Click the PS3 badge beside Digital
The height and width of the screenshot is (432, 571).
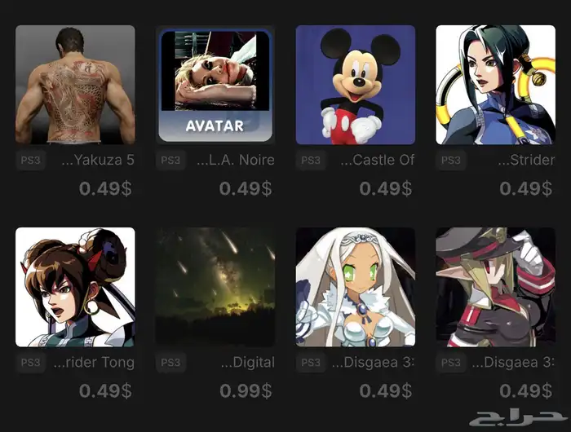pos(170,363)
